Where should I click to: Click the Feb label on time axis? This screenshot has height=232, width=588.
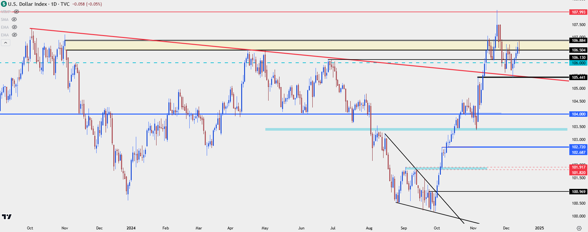click(x=166, y=228)
